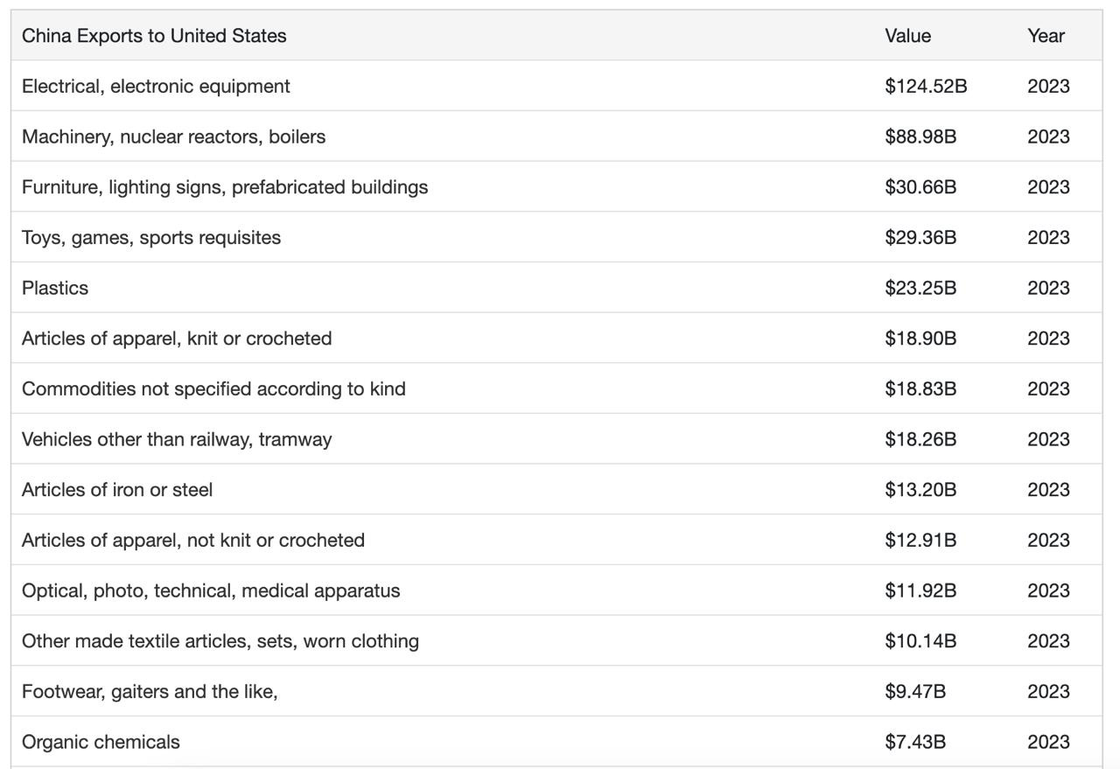The height and width of the screenshot is (769, 1120).
Task: Click the 'China Exports to United States' column header
Action: tap(154, 36)
